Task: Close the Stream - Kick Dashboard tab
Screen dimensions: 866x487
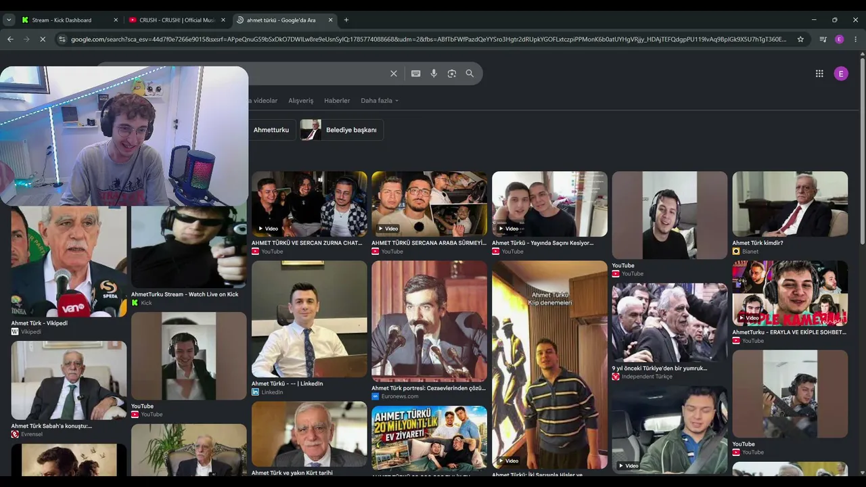Action: (x=116, y=20)
